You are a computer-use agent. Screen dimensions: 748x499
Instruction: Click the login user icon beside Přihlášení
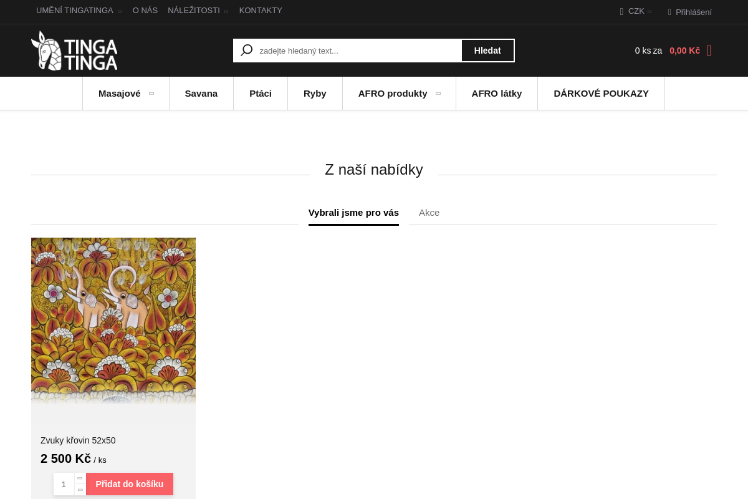pyautogui.click(x=669, y=12)
